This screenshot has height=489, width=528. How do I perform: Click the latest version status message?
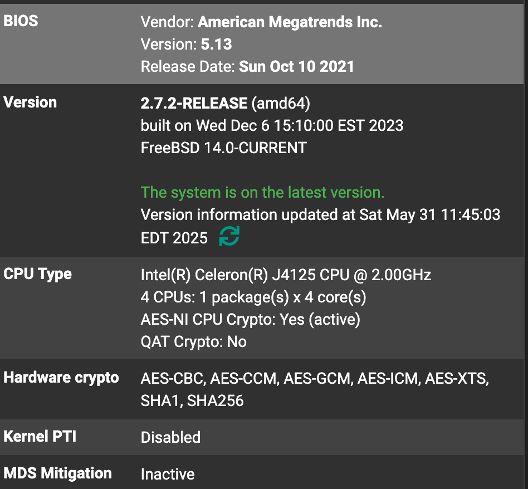(x=263, y=192)
